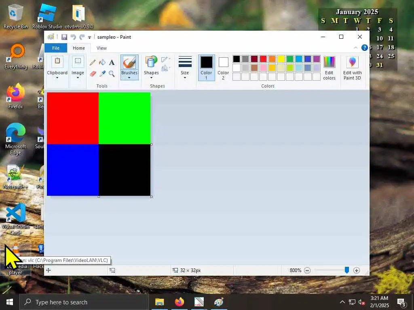The height and width of the screenshot is (310, 414).
Task: Expand the Size dropdown arrow
Action: [x=185, y=78]
